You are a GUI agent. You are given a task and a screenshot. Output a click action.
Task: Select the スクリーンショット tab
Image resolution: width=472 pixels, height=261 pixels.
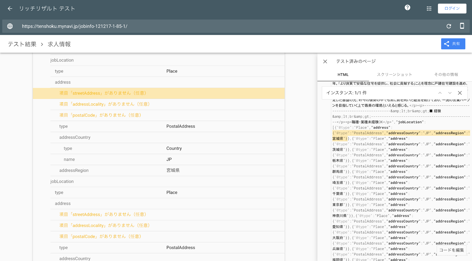(x=394, y=75)
